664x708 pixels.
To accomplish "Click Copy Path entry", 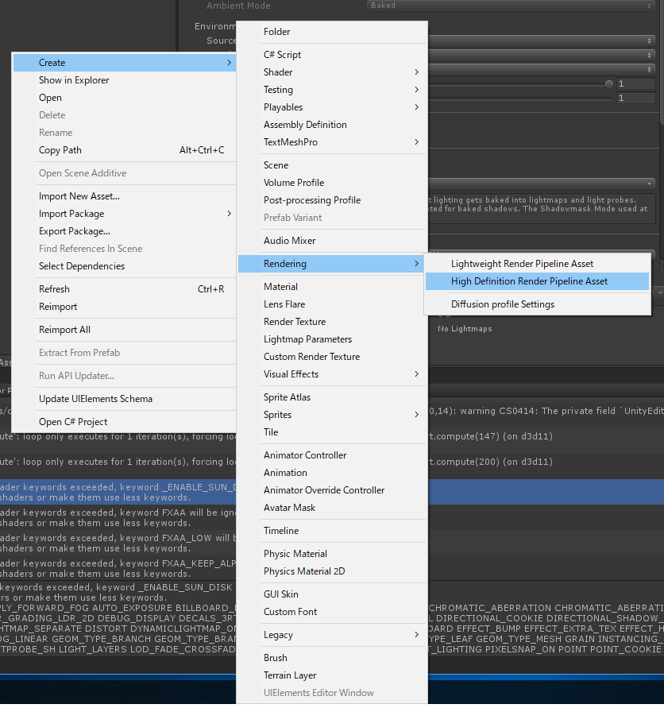I will click(x=125, y=150).
